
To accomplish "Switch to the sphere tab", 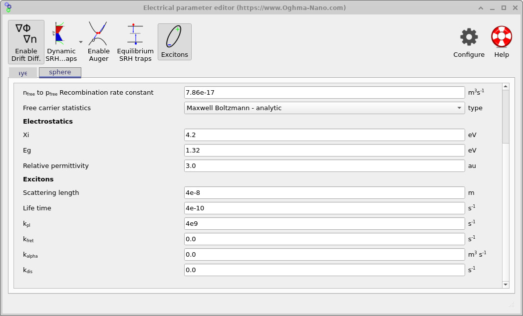I will point(60,72).
